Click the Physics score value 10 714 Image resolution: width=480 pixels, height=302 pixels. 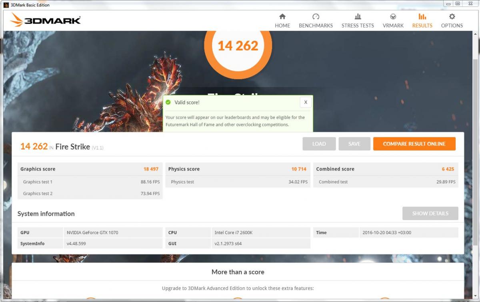point(299,169)
